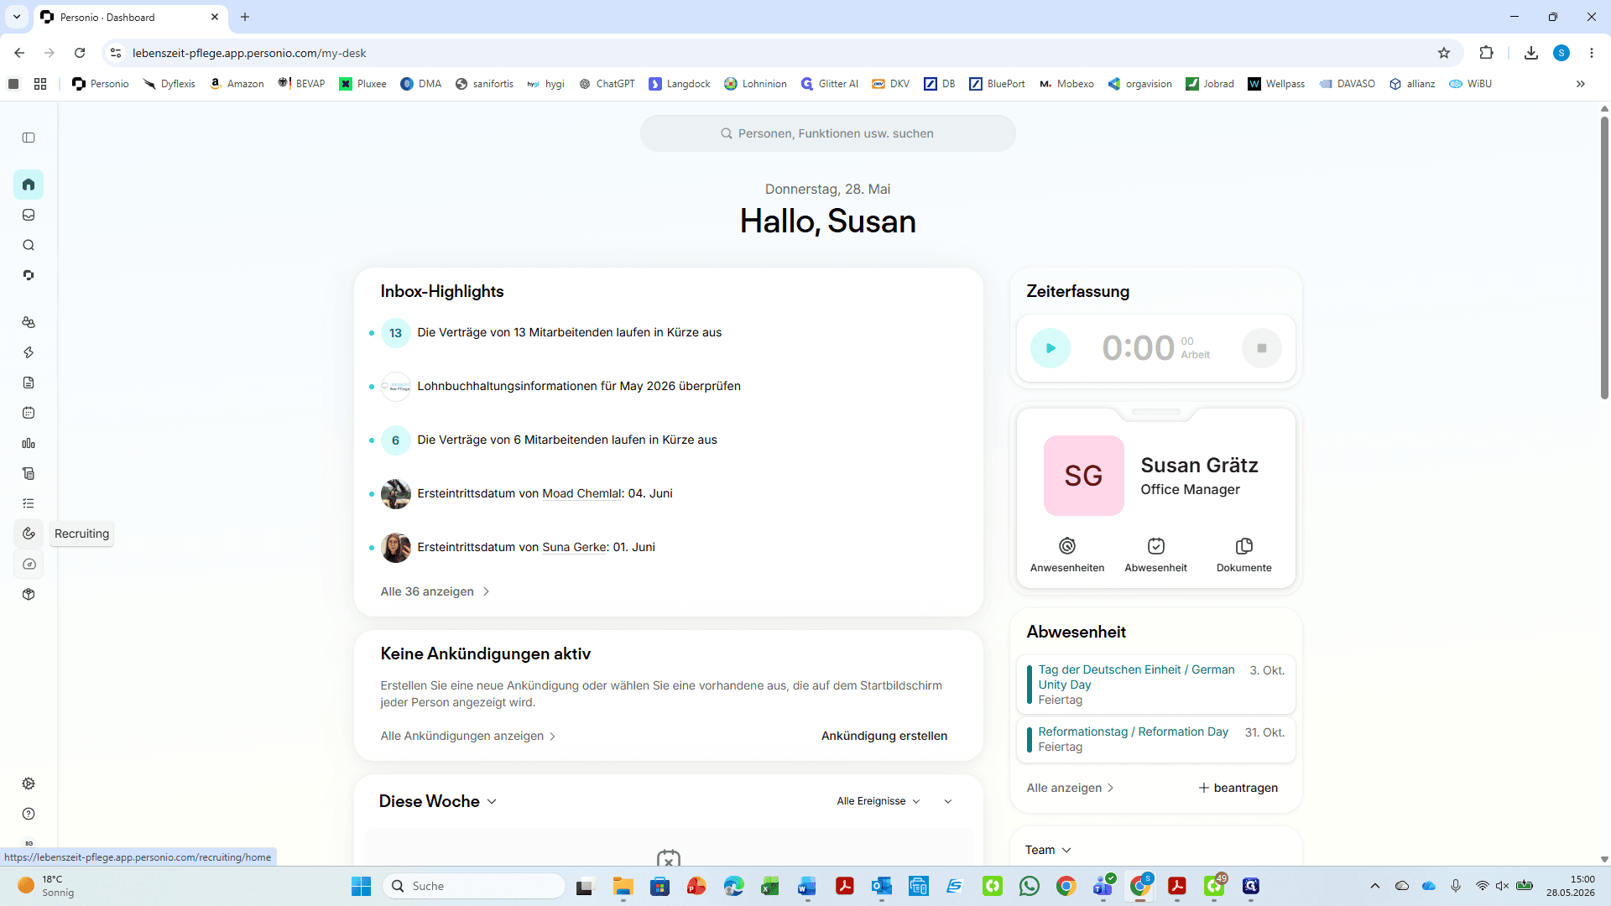Viewport: 1611px width, 906px height.
Task: Expand the Team dropdown
Action: coord(1048,850)
